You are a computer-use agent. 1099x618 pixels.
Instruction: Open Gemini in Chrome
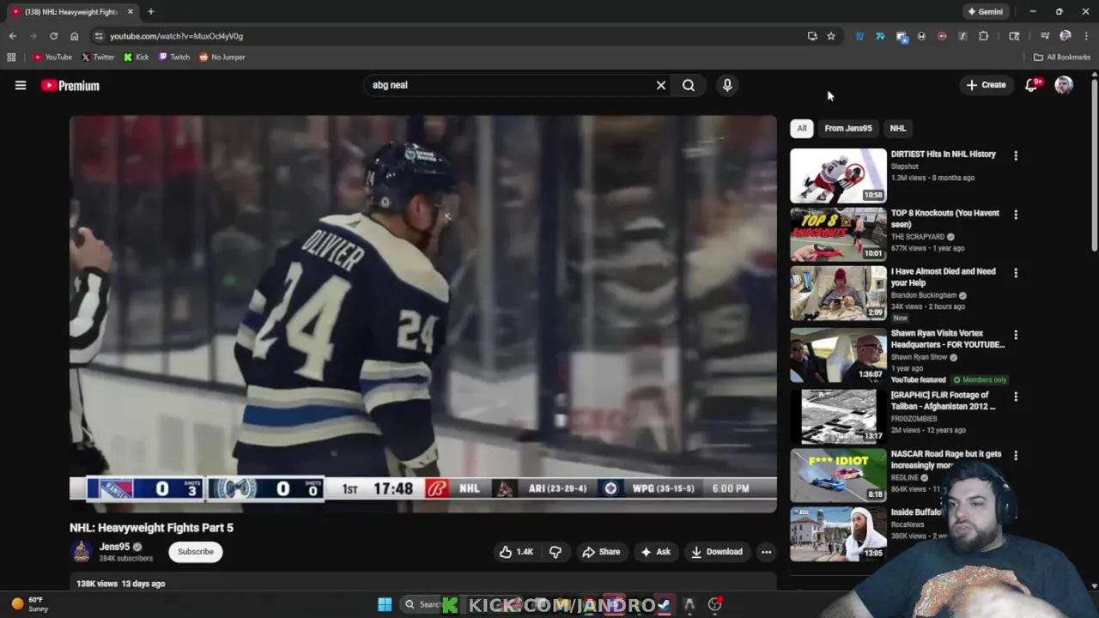985,12
